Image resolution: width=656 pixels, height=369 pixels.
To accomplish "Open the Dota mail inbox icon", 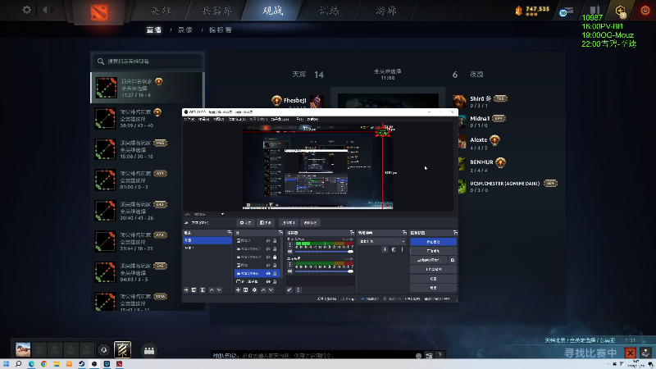I will point(566,11).
